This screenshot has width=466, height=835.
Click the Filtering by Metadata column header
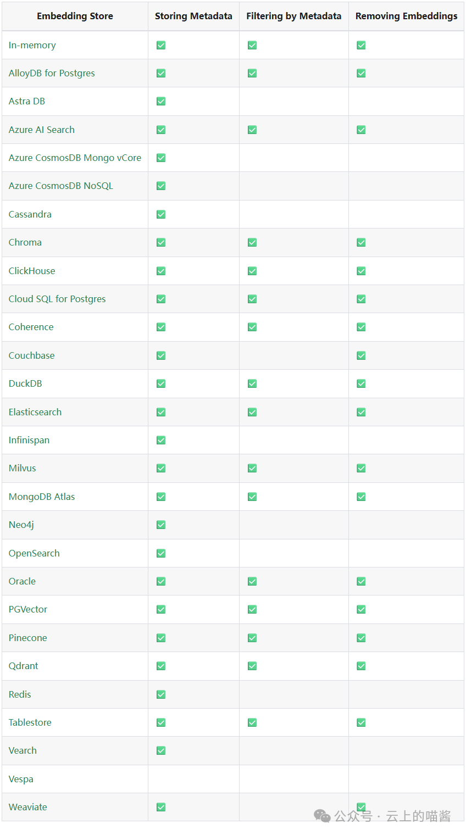click(x=293, y=16)
